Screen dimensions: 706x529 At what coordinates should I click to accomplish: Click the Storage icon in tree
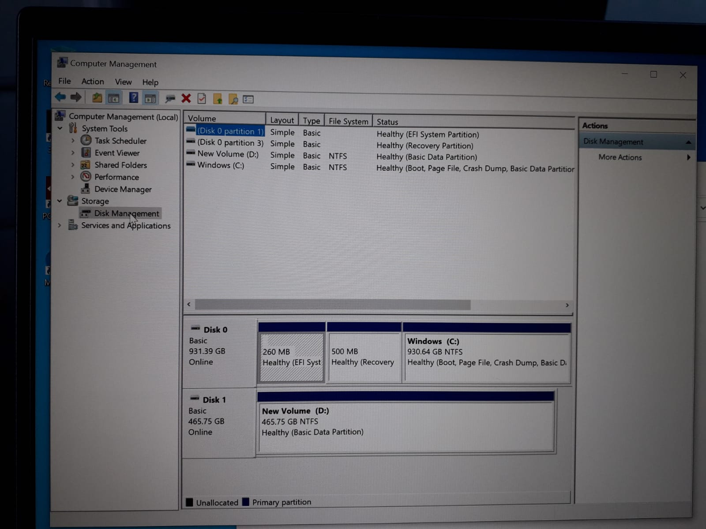[x=72, y=201]
